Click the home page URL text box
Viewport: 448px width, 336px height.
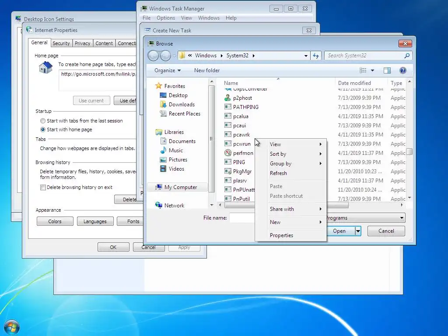point(98,80)
